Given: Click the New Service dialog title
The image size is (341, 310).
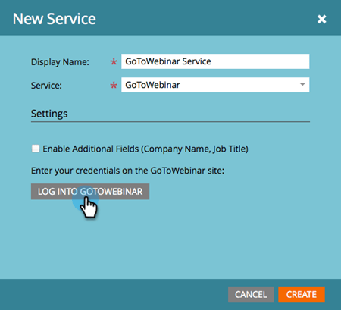Looking at the screenshot, I should point(55,19).
